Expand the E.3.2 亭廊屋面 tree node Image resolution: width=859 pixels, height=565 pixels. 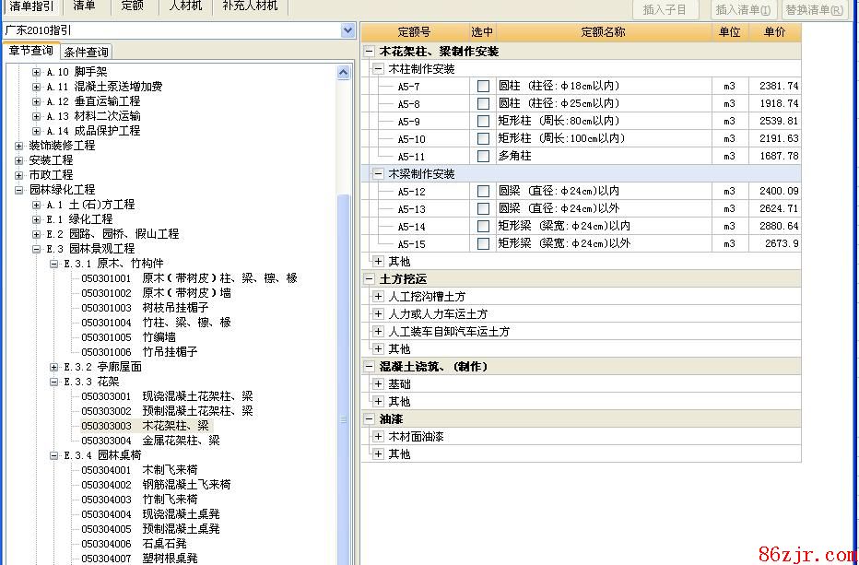click(54, 367)
